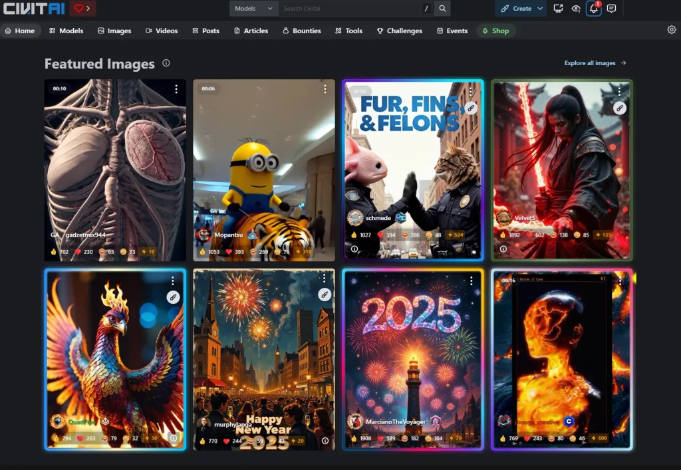Viewport: 681px width, 470px height.
Task: Expand the Models search category dropdown
Action: pyautogui.click(x=253, y=9)
